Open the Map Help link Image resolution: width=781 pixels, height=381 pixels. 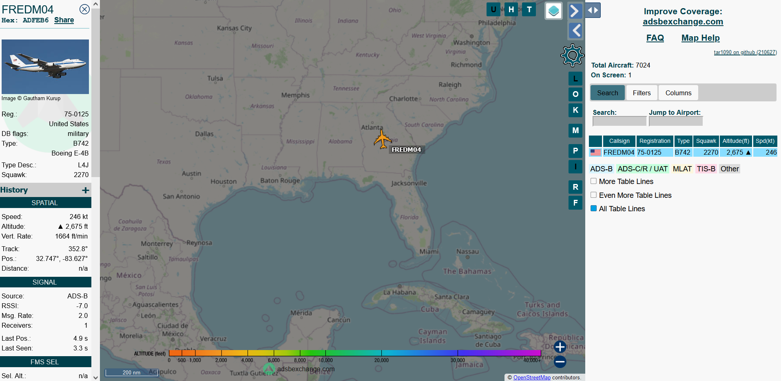click(700, 38)
